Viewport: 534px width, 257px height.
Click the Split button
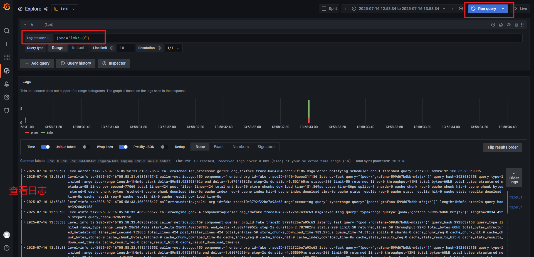tap(329, 9)
